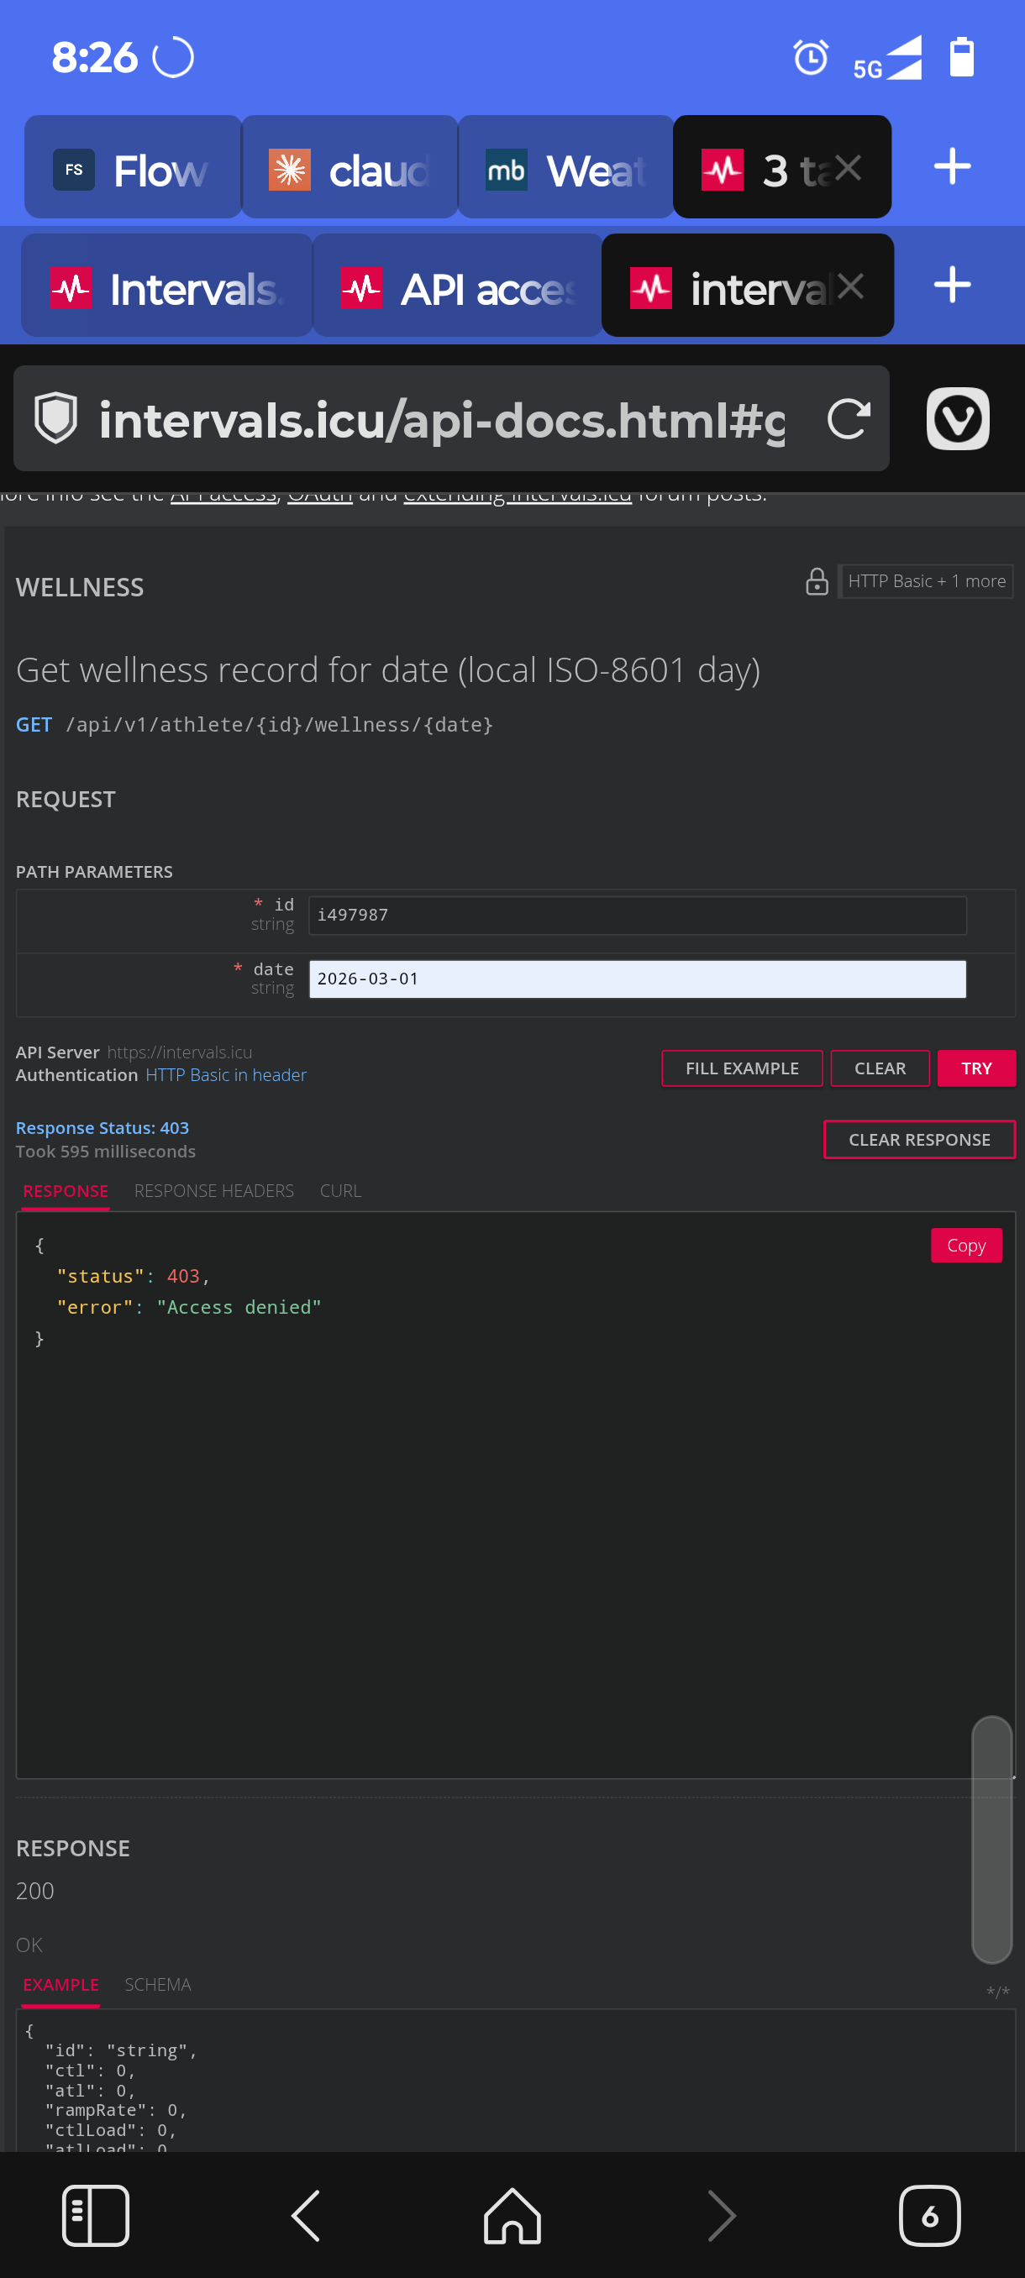Click the page scrollbar thumb
Image resolution: width=1025 pixels, height=2278 pixels.
click(991, 1840)
